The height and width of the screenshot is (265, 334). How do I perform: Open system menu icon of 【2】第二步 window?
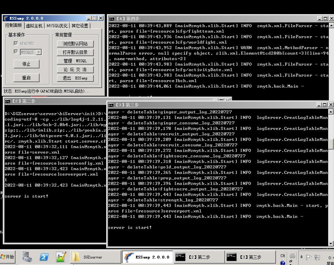[8, 101]
